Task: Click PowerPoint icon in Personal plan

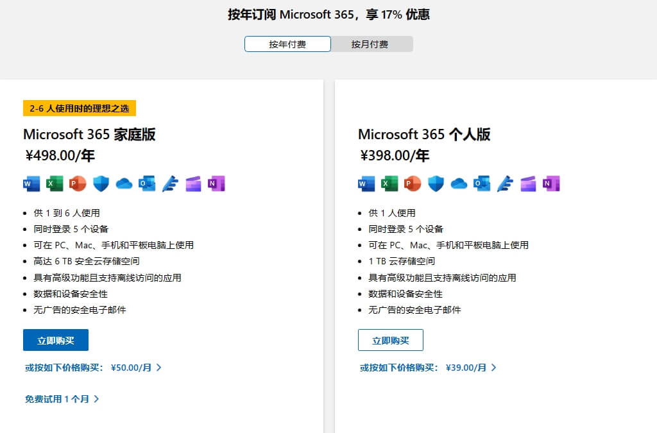Action: 413,183
